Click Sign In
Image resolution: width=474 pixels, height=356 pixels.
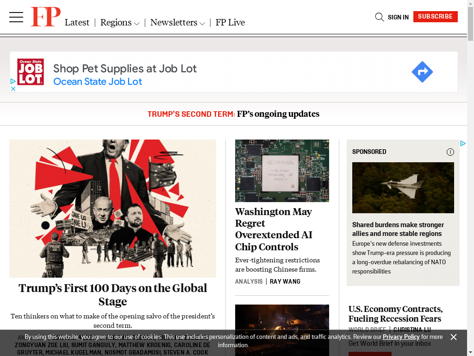click(x=398, y=17)
